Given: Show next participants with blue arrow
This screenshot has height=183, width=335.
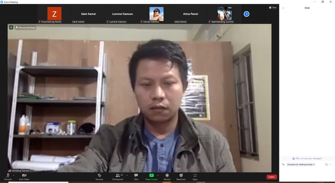Looking at the screenshot, I should (246, 14).
